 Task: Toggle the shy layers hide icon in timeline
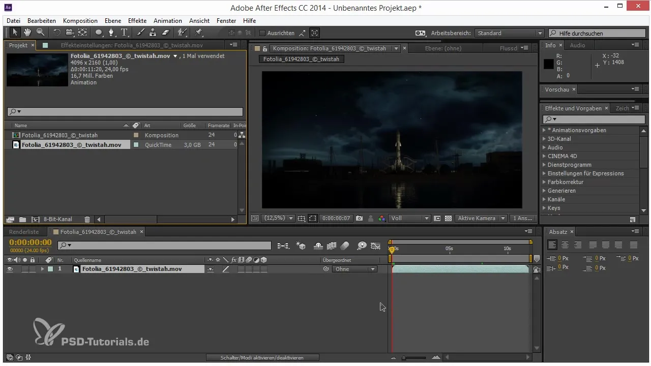(319, 246)
